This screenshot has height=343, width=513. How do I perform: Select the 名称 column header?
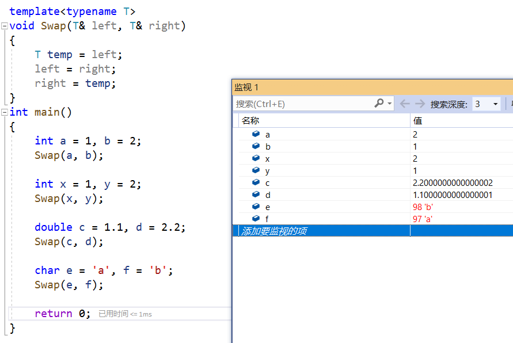tap(324, 121)
